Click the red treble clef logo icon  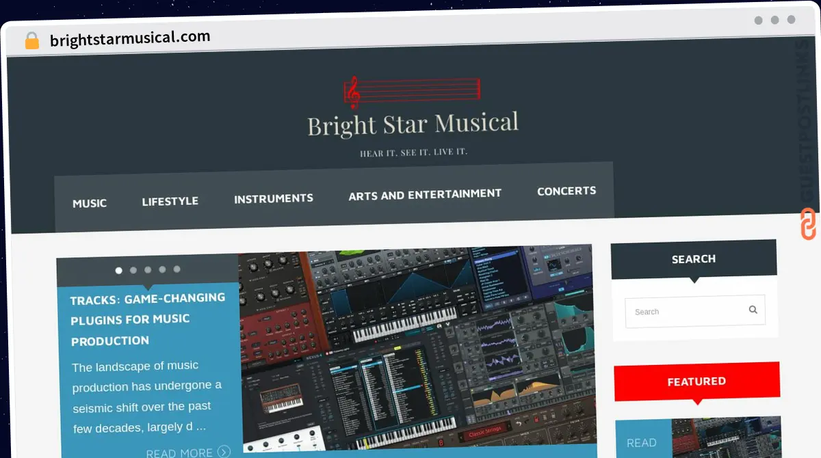point(354,90)
